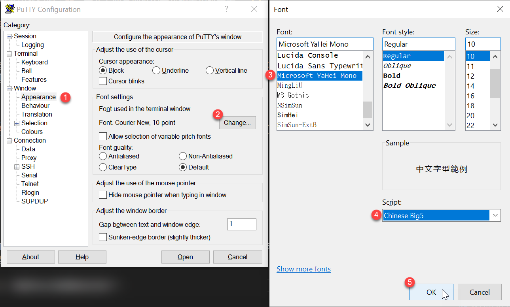This screenshot has width=510, height=307.
Task: Click the Size list scroll up arrow
Action: coord(495,56)
